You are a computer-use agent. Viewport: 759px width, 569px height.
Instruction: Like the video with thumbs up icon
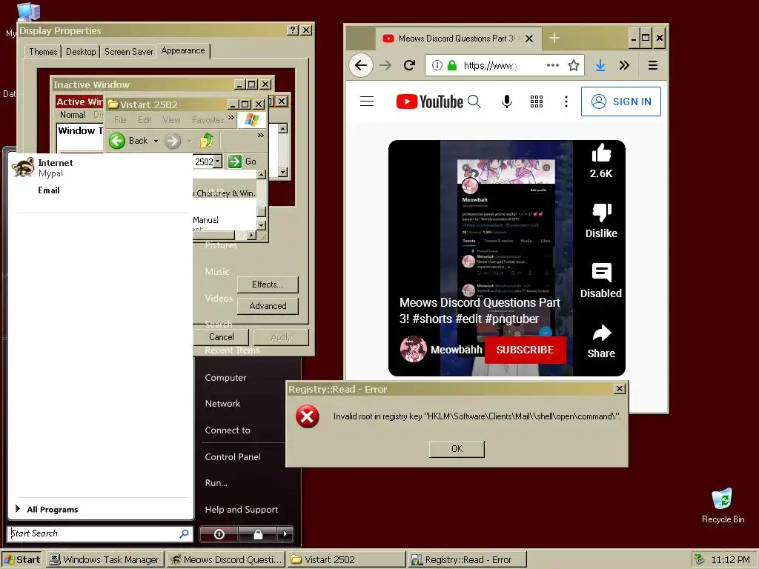point(601,153)
